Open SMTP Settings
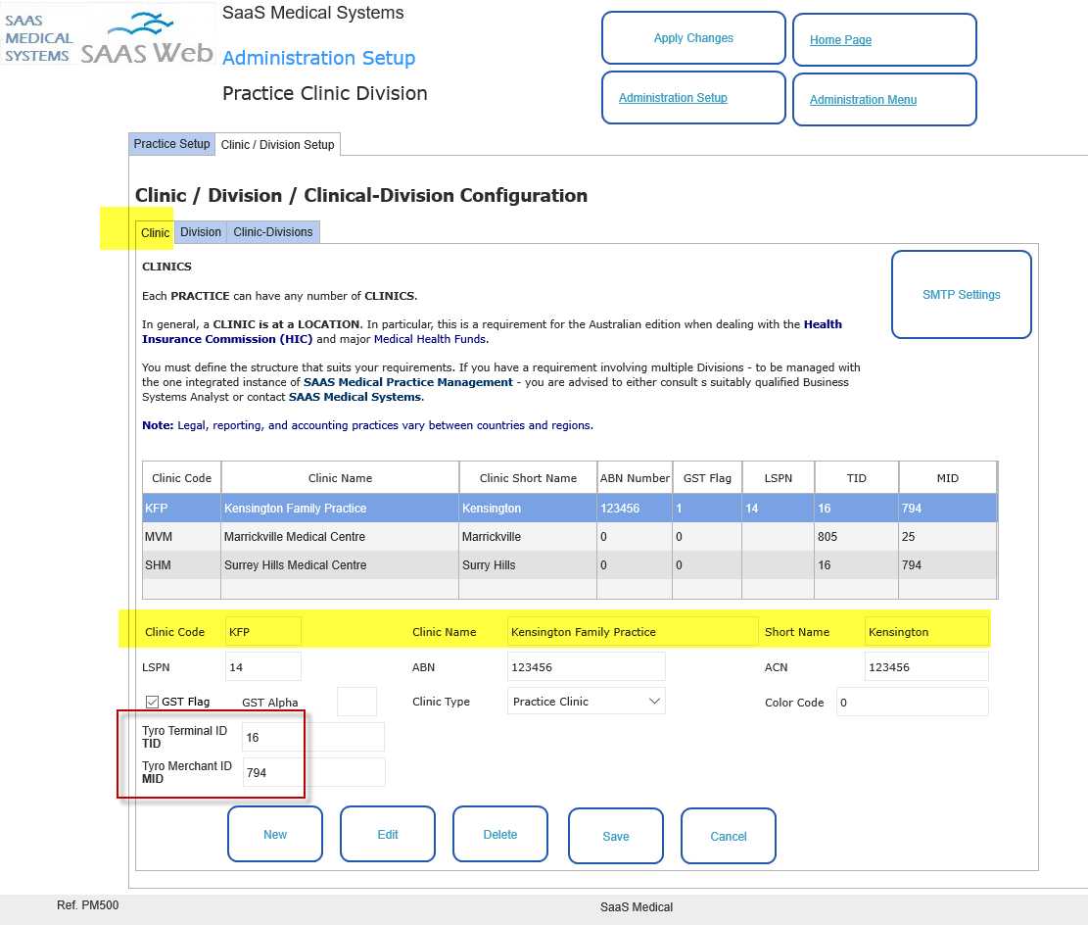 (961, 294)
